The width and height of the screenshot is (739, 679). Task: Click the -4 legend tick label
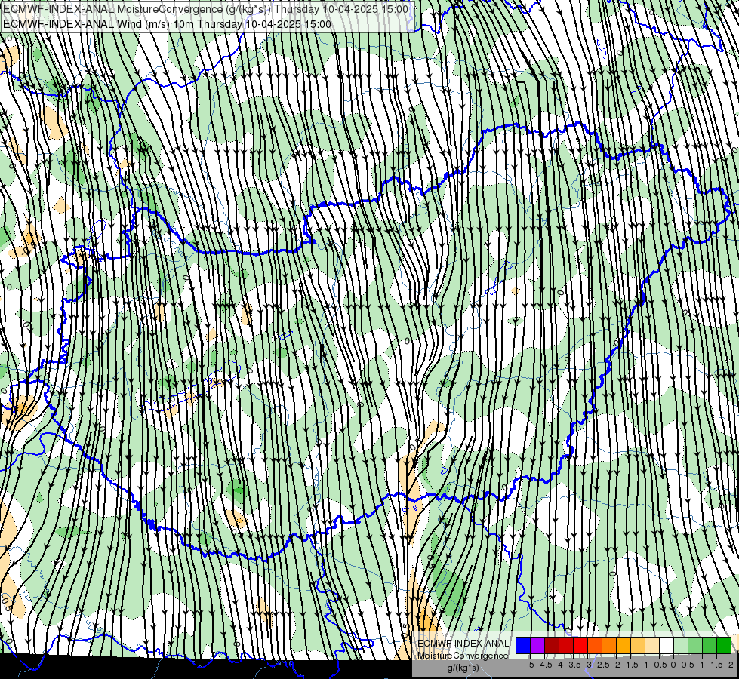559,665
